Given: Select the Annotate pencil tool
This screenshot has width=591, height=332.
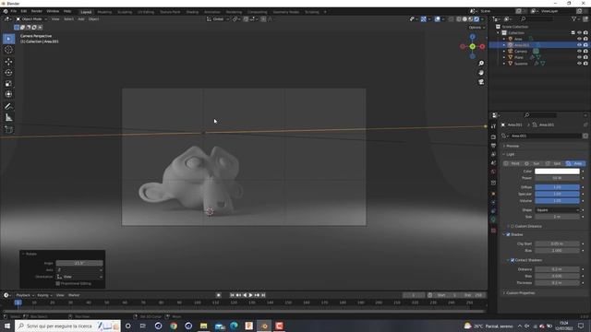Looking at the screenshot, I should (x=8, y=107).
